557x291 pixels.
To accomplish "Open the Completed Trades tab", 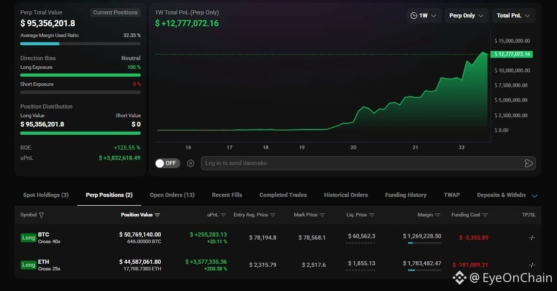I will 283,195.
